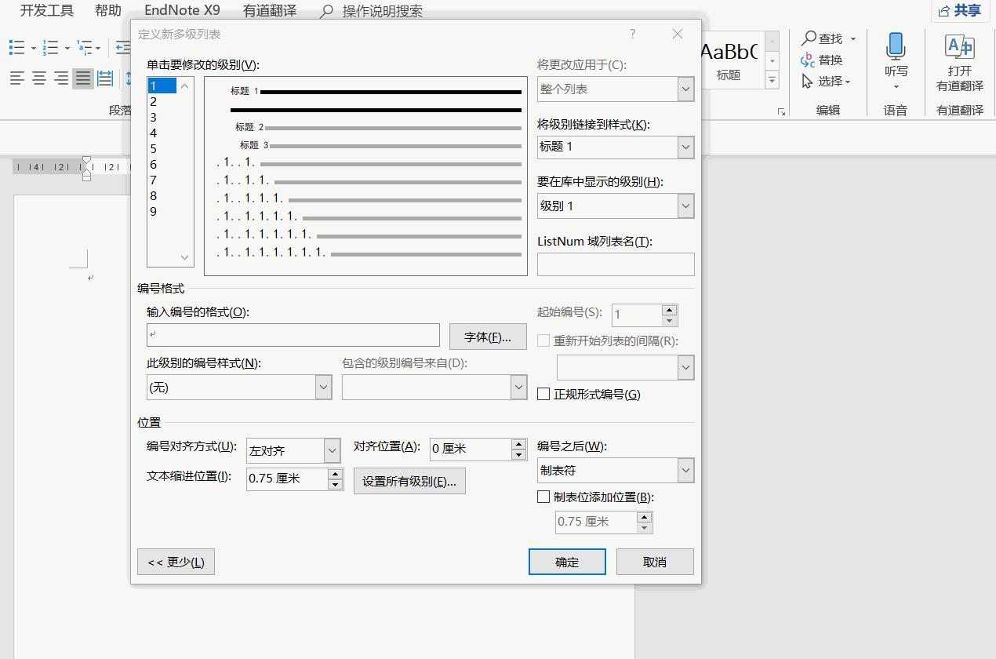996x659 pixels.
Task: Center align the paragraph
Action: coord(38,78)
